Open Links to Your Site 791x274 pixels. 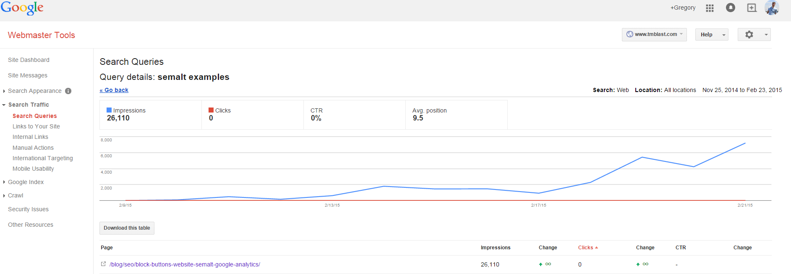[x=36, y=126]
